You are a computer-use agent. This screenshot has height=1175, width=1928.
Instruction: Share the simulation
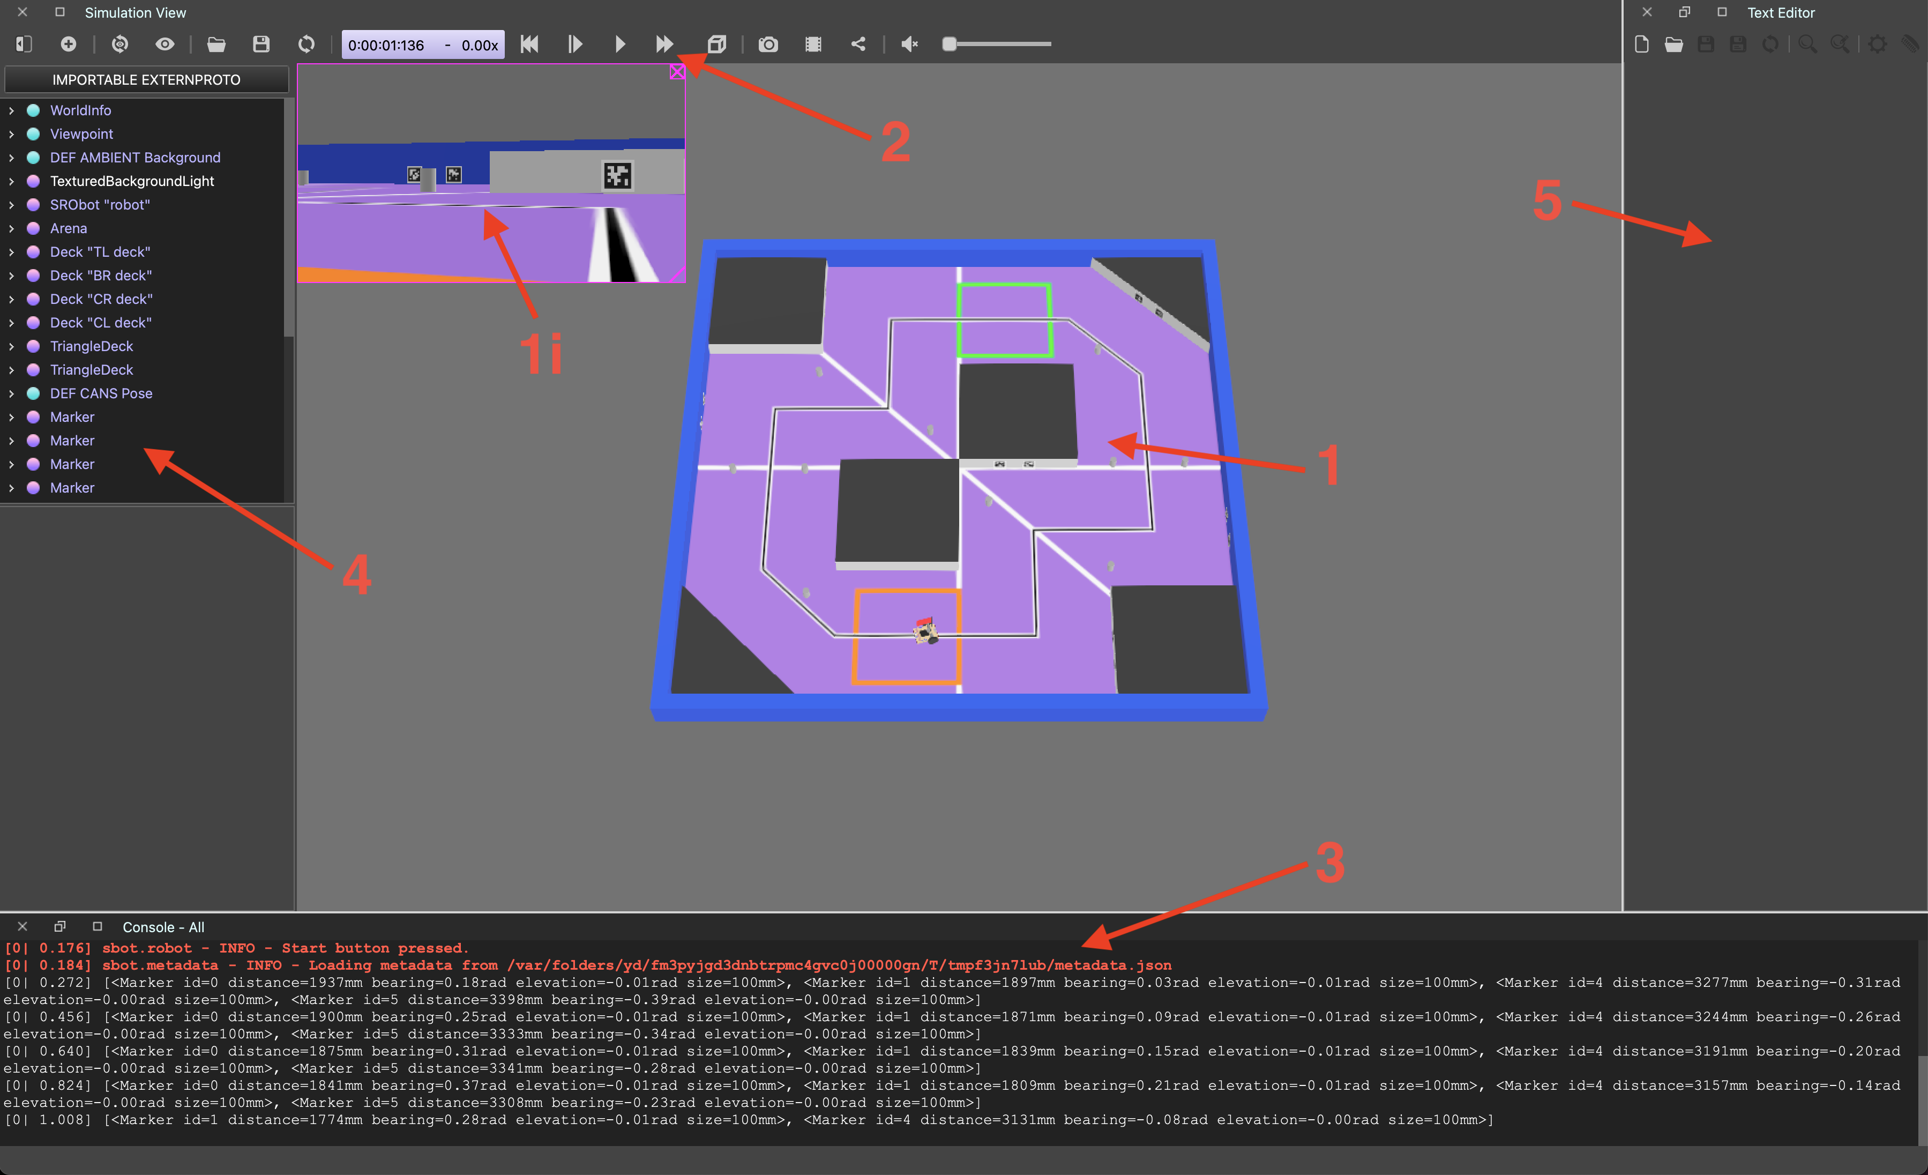pyautogui.click(x=858, y=44)
